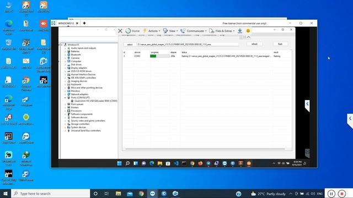Open local File Explorer taskbar icon
Image resolution: width=353 pixels, height=198 pixels.
tap(118, 194)
